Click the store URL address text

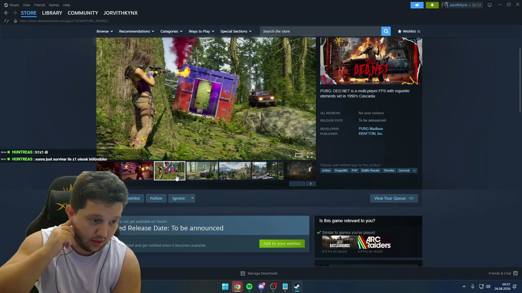tap(64, 21)
